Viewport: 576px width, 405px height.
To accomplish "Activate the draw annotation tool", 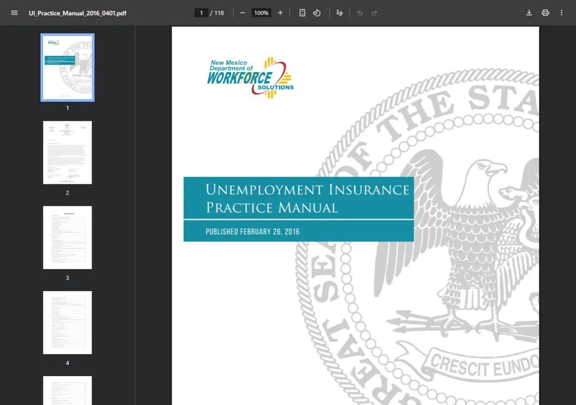I will pyautogui.click(x=339, y=13).
